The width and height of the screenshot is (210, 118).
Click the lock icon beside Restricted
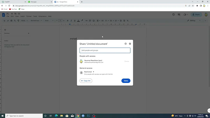click(81, 73)
